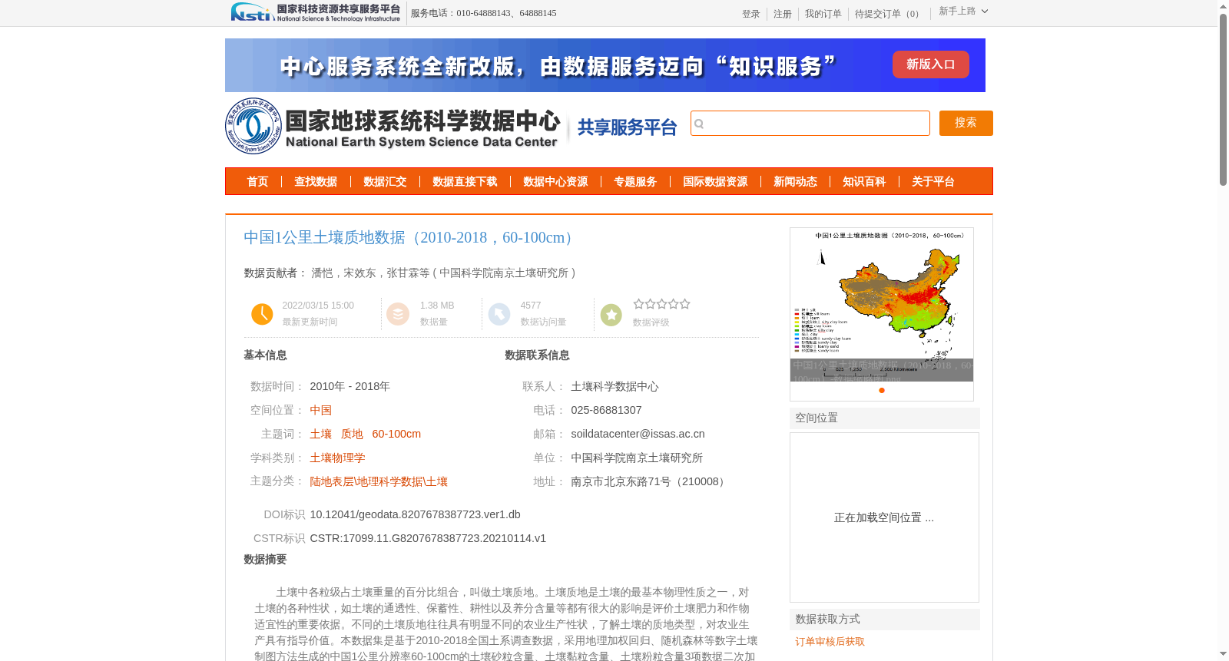Click the 数据获取方式 panel header
Screen dimensions: 1229x661
885,619
